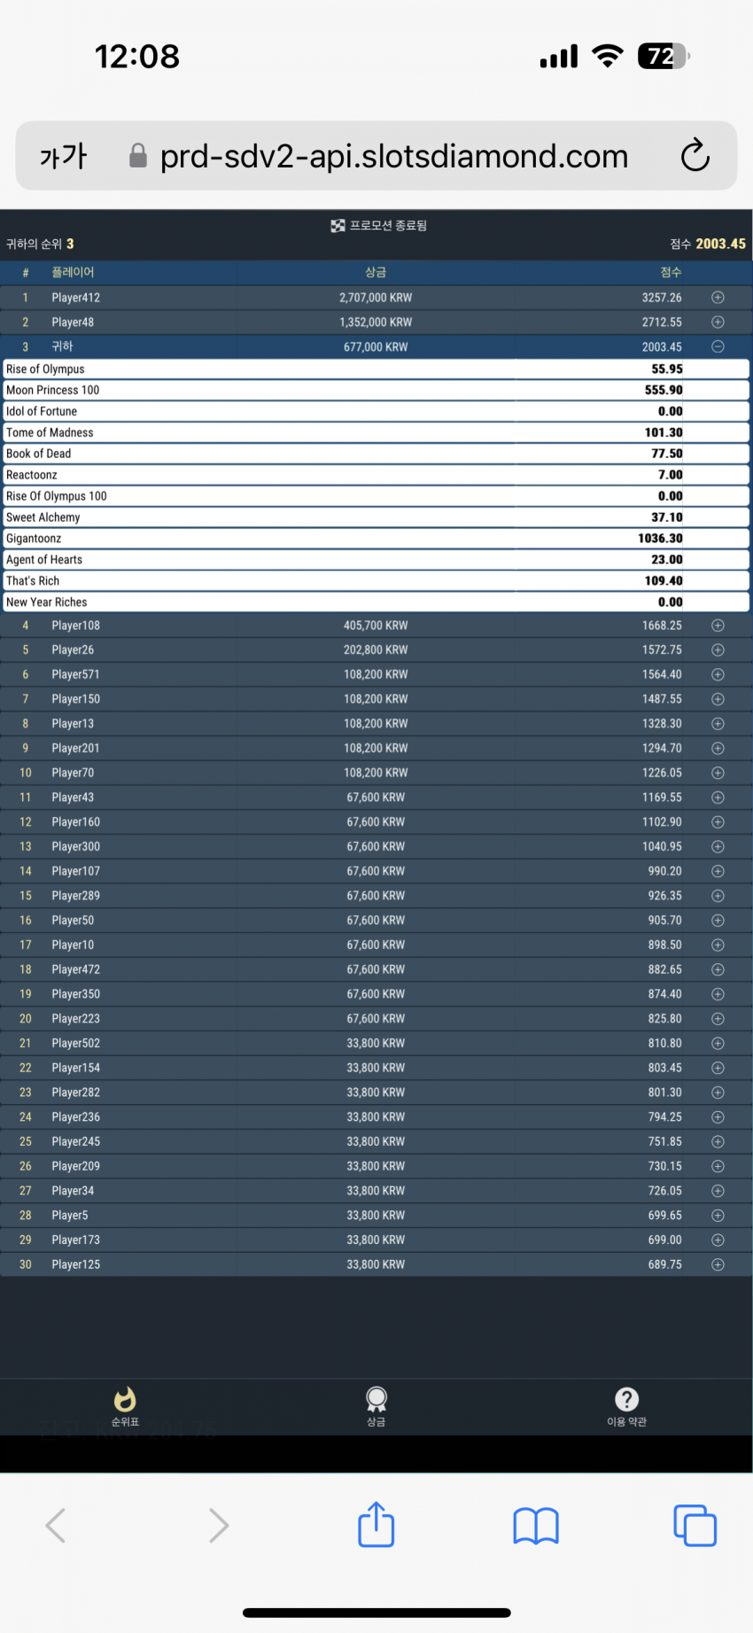Go forward with the right chevron
Viewport: 753px width, 1633px height.
(x=218, y=1526)
